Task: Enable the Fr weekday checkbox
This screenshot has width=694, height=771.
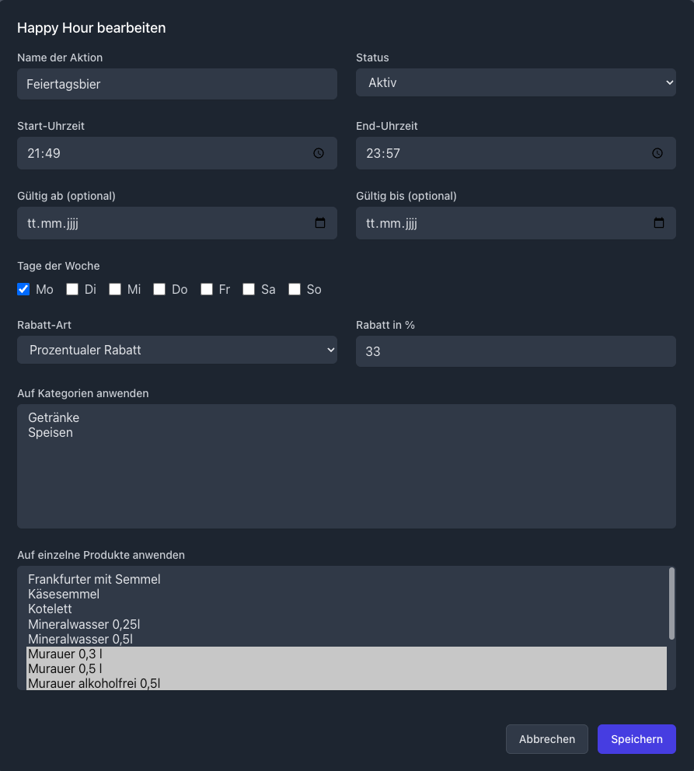Action: point(207,289)
